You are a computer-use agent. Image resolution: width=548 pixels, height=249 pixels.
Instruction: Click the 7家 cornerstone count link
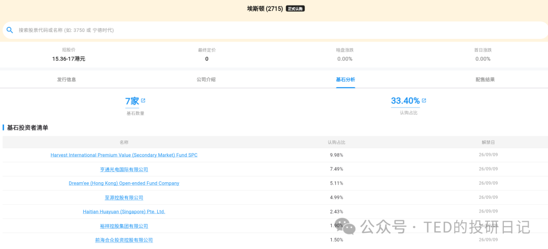pos(132,101)
